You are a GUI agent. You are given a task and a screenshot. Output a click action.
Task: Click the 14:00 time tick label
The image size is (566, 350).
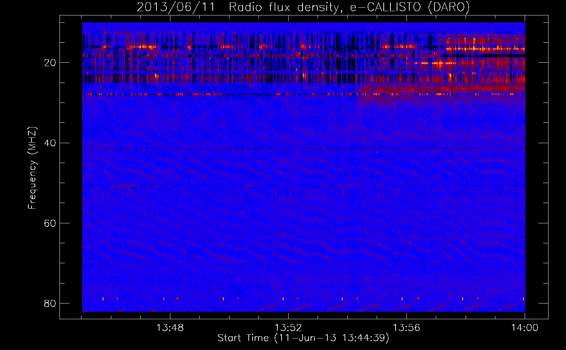coord(525,328)
